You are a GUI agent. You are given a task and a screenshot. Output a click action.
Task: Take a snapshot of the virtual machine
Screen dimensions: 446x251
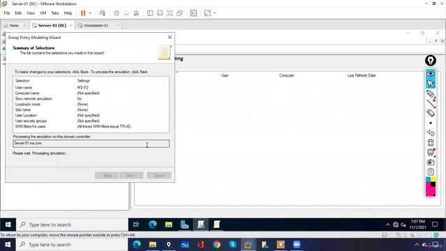116,13
